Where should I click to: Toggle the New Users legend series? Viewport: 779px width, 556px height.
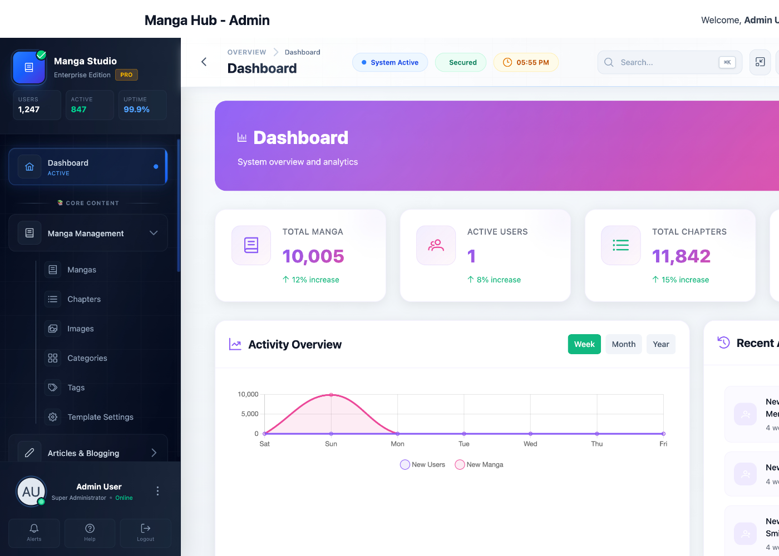(x=423, y=465)
